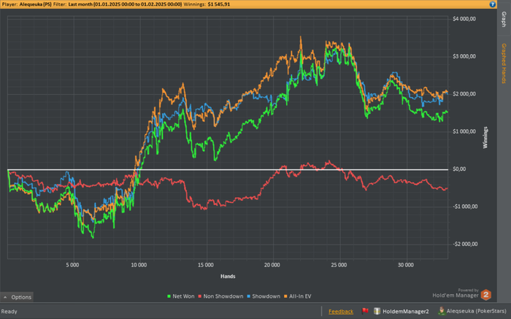Click the player avatar icon in status bar
The width and height of the screenshot is (511, 319).
click(x=442, y=311)
